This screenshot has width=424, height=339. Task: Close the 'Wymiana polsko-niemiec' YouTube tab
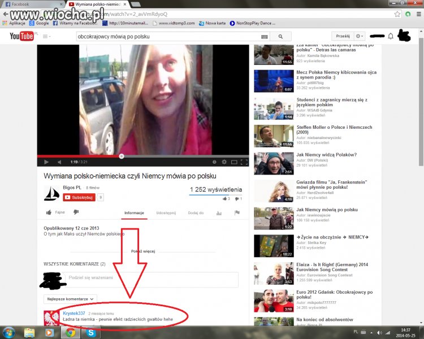click(x=125, y=5)
